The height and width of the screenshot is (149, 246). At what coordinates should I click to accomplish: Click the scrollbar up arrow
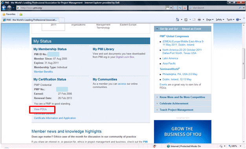244,25
